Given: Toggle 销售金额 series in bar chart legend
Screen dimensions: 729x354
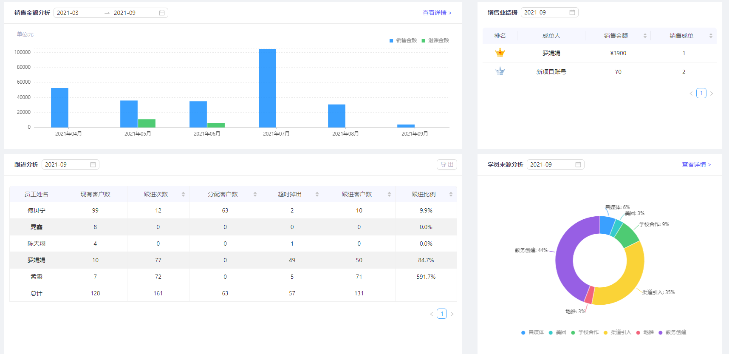Looking at the screenshot, I should click(403, 40).
